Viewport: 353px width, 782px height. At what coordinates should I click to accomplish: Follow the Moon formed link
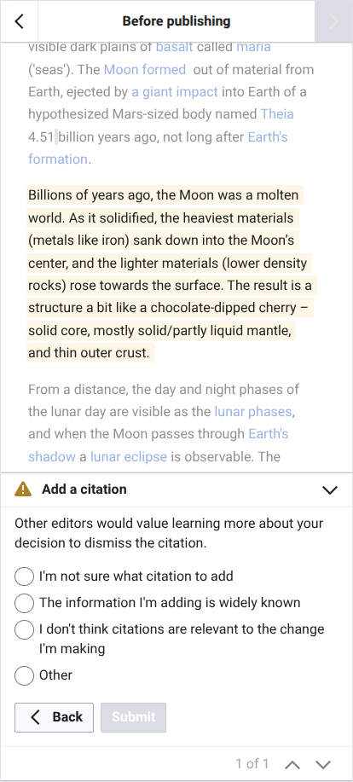click(145, 69)
